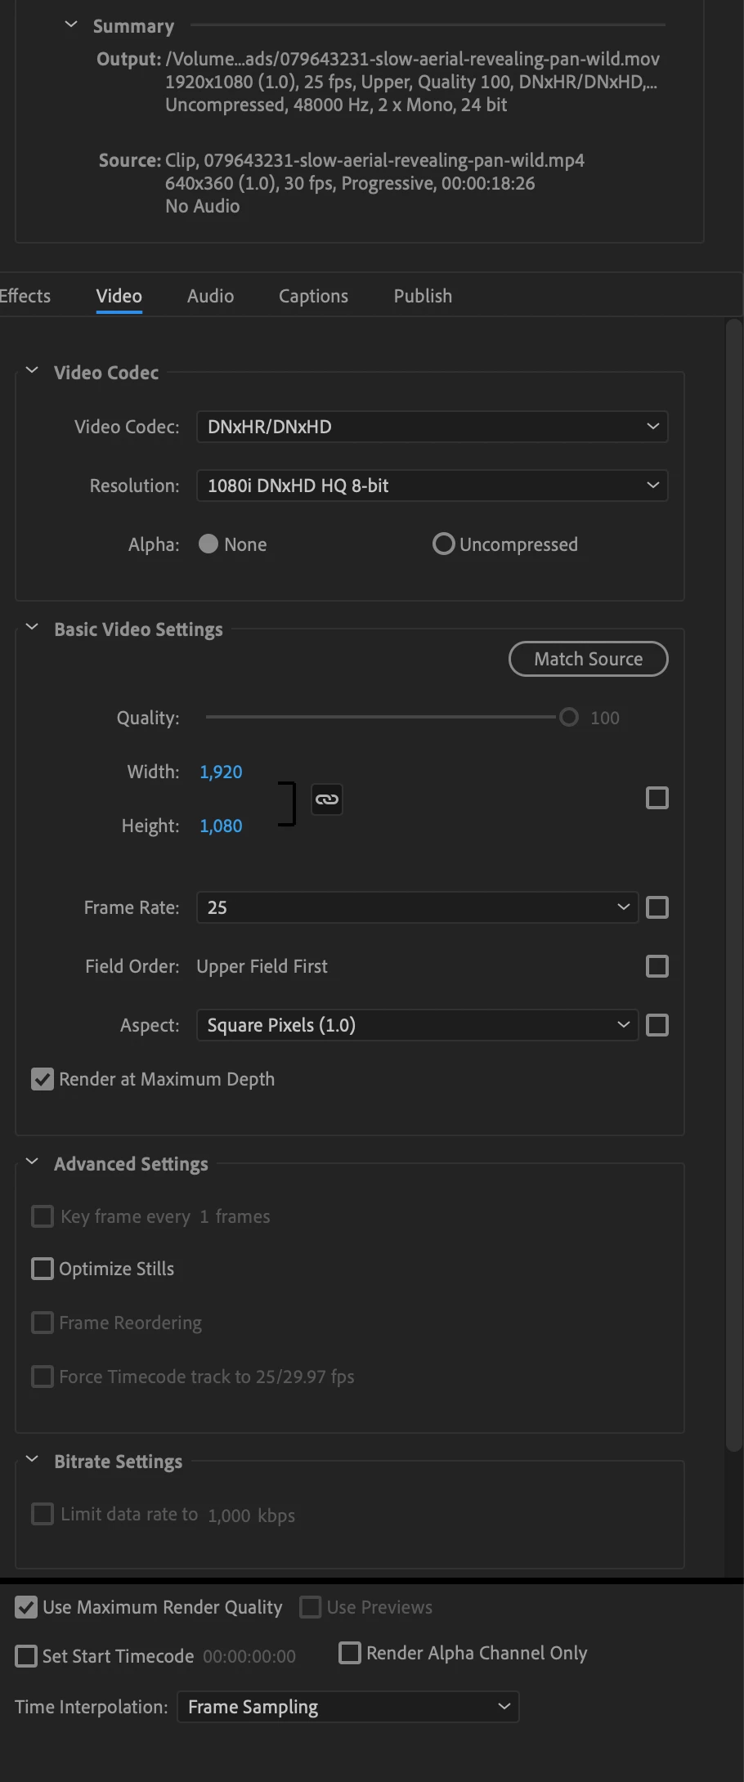Image resolution: width=744 pixels, height=1782 pixels.
Task: Disable Render at Maximum Depth
Action: (43, 1079)
